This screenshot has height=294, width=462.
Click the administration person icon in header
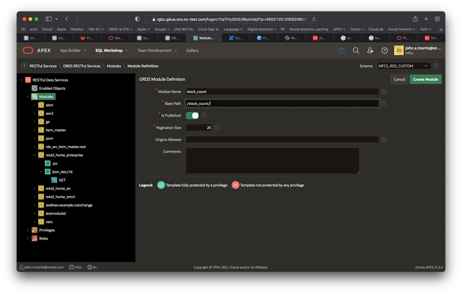pyautogui.click(x=370, y=50)
